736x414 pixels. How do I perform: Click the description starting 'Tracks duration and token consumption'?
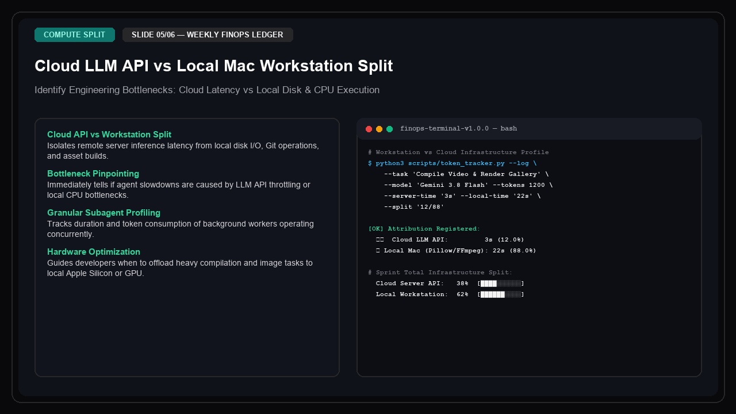point(181,229)
